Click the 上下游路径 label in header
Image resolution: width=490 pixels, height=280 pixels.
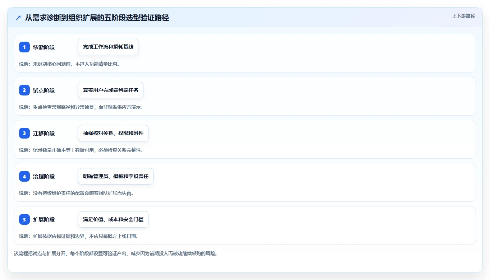tap(463, 16)
